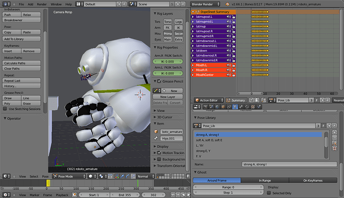344x198 pixels.
Task: Select the translate manipulator arrow icon
Action: [x=122, y=176]
